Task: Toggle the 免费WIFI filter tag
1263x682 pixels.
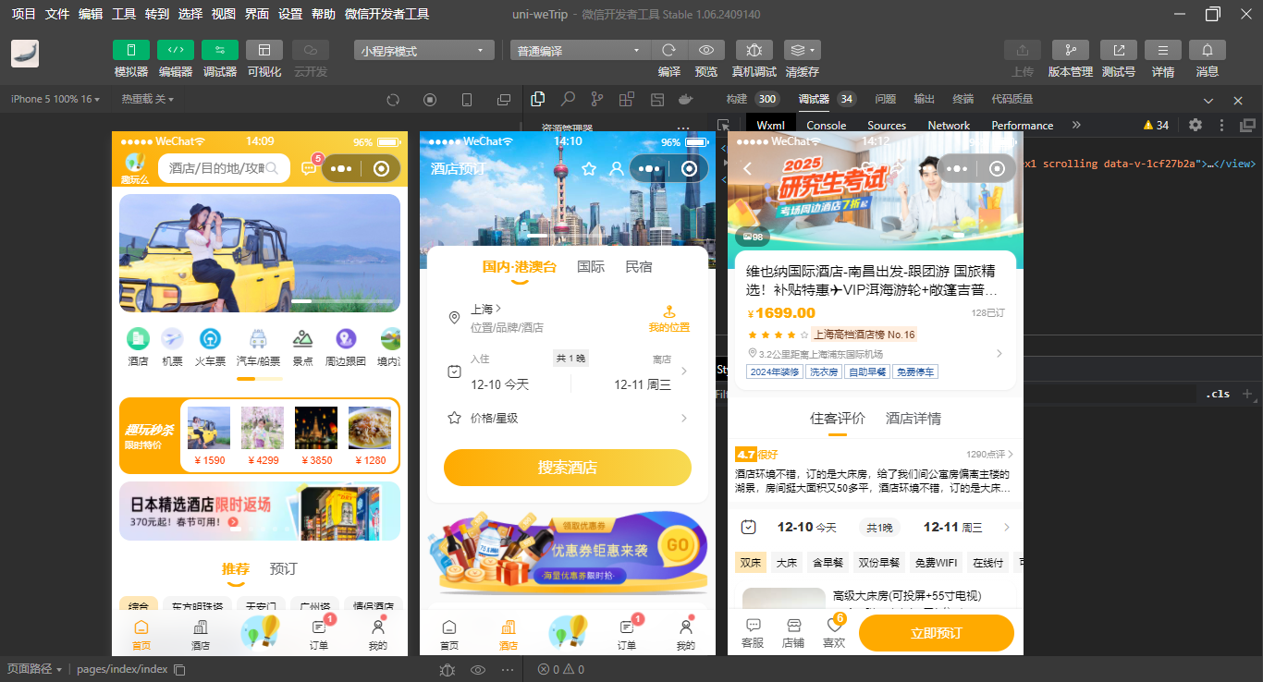Action: click(x=936, y=563)
